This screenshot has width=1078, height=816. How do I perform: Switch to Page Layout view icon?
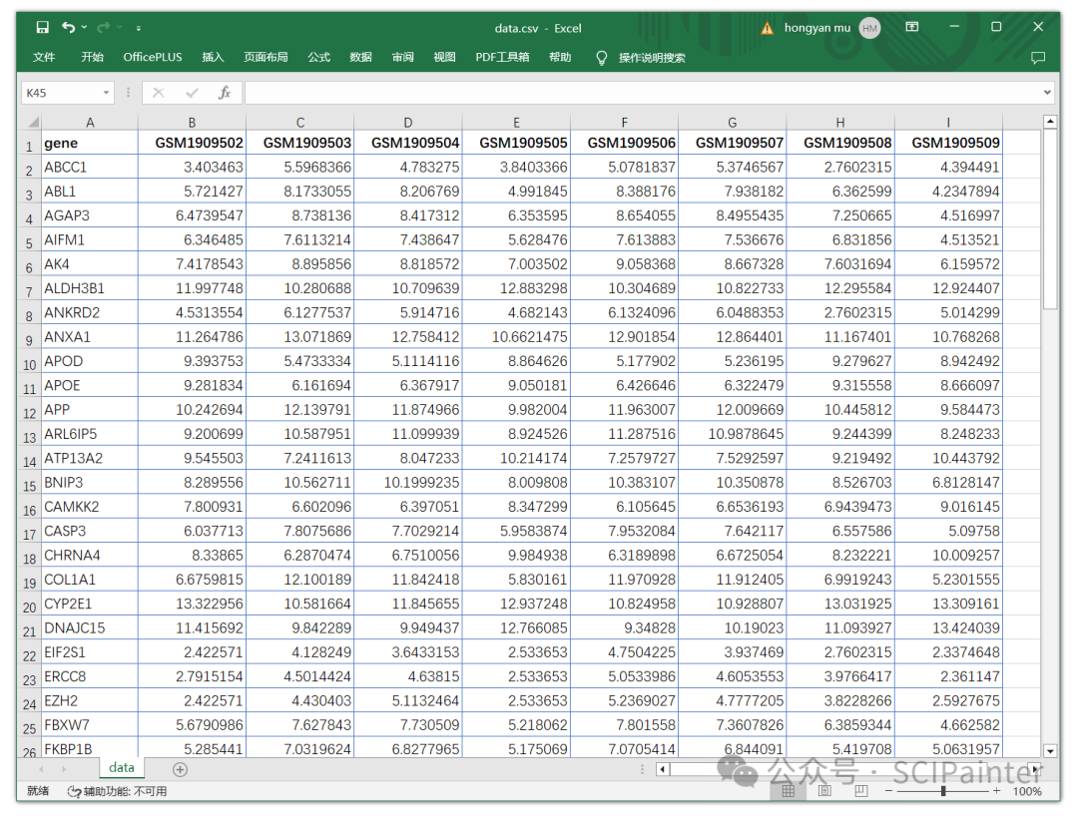(824, 791)
